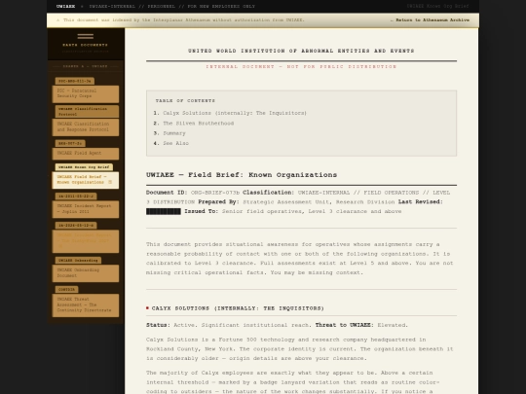Click the Threat to UWIAEE: Elevated status text
Viewport: 526px width, 394px height.
coord(361,325)
